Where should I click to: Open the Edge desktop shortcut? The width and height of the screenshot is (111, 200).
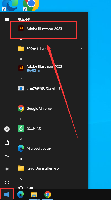[x=10, y=5]
